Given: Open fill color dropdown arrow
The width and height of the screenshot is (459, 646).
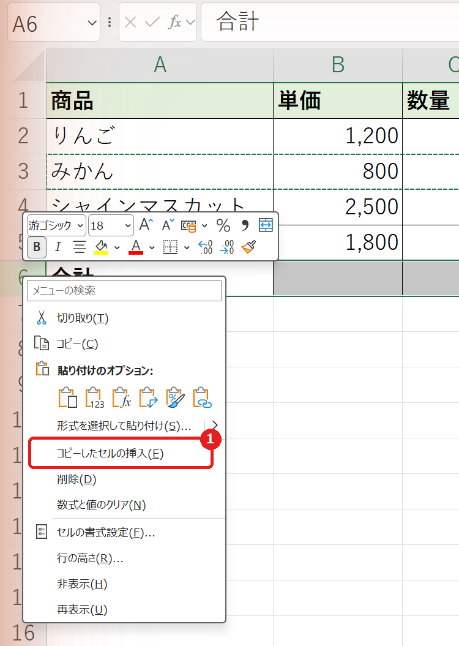Looking at the screenshot, I should [x=117, y=247].
